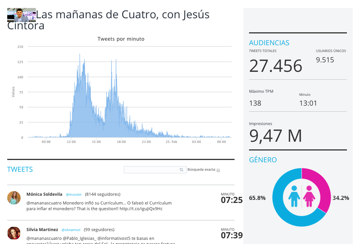Click the impressions value 9,47 M

(275, 136)
